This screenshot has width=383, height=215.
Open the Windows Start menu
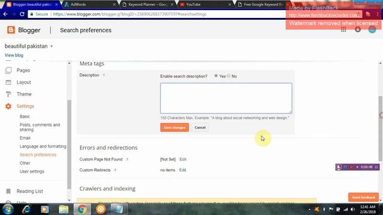click(x=8, y=209)
